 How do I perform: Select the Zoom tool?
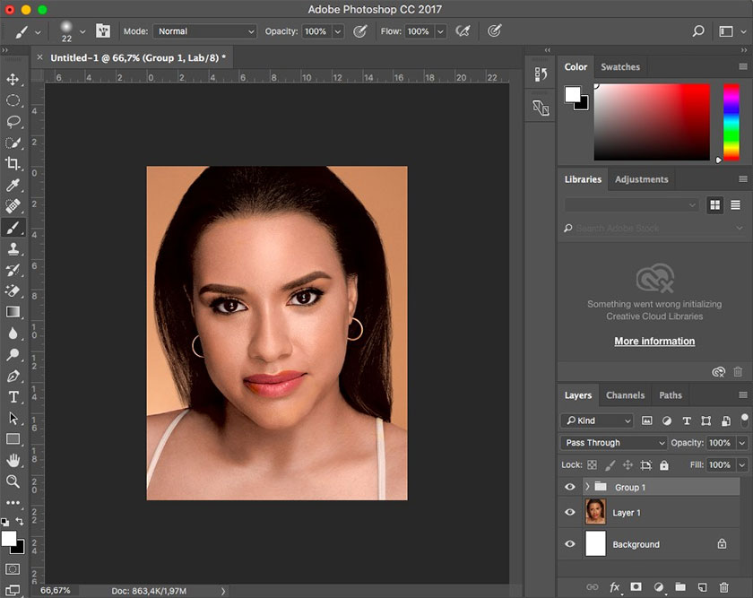[x=13, y=481]
